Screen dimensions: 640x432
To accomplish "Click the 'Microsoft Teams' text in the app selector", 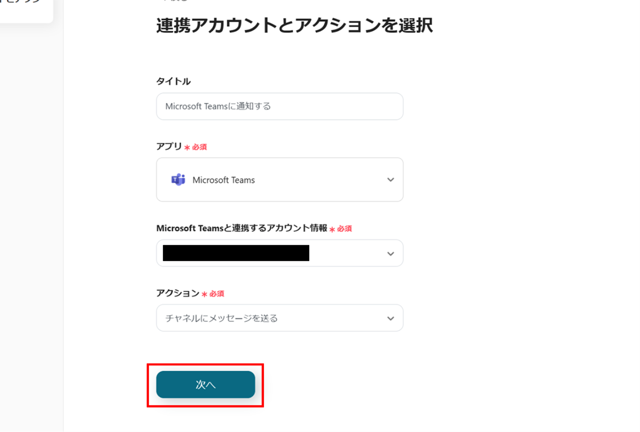I will tap(224, 180).
